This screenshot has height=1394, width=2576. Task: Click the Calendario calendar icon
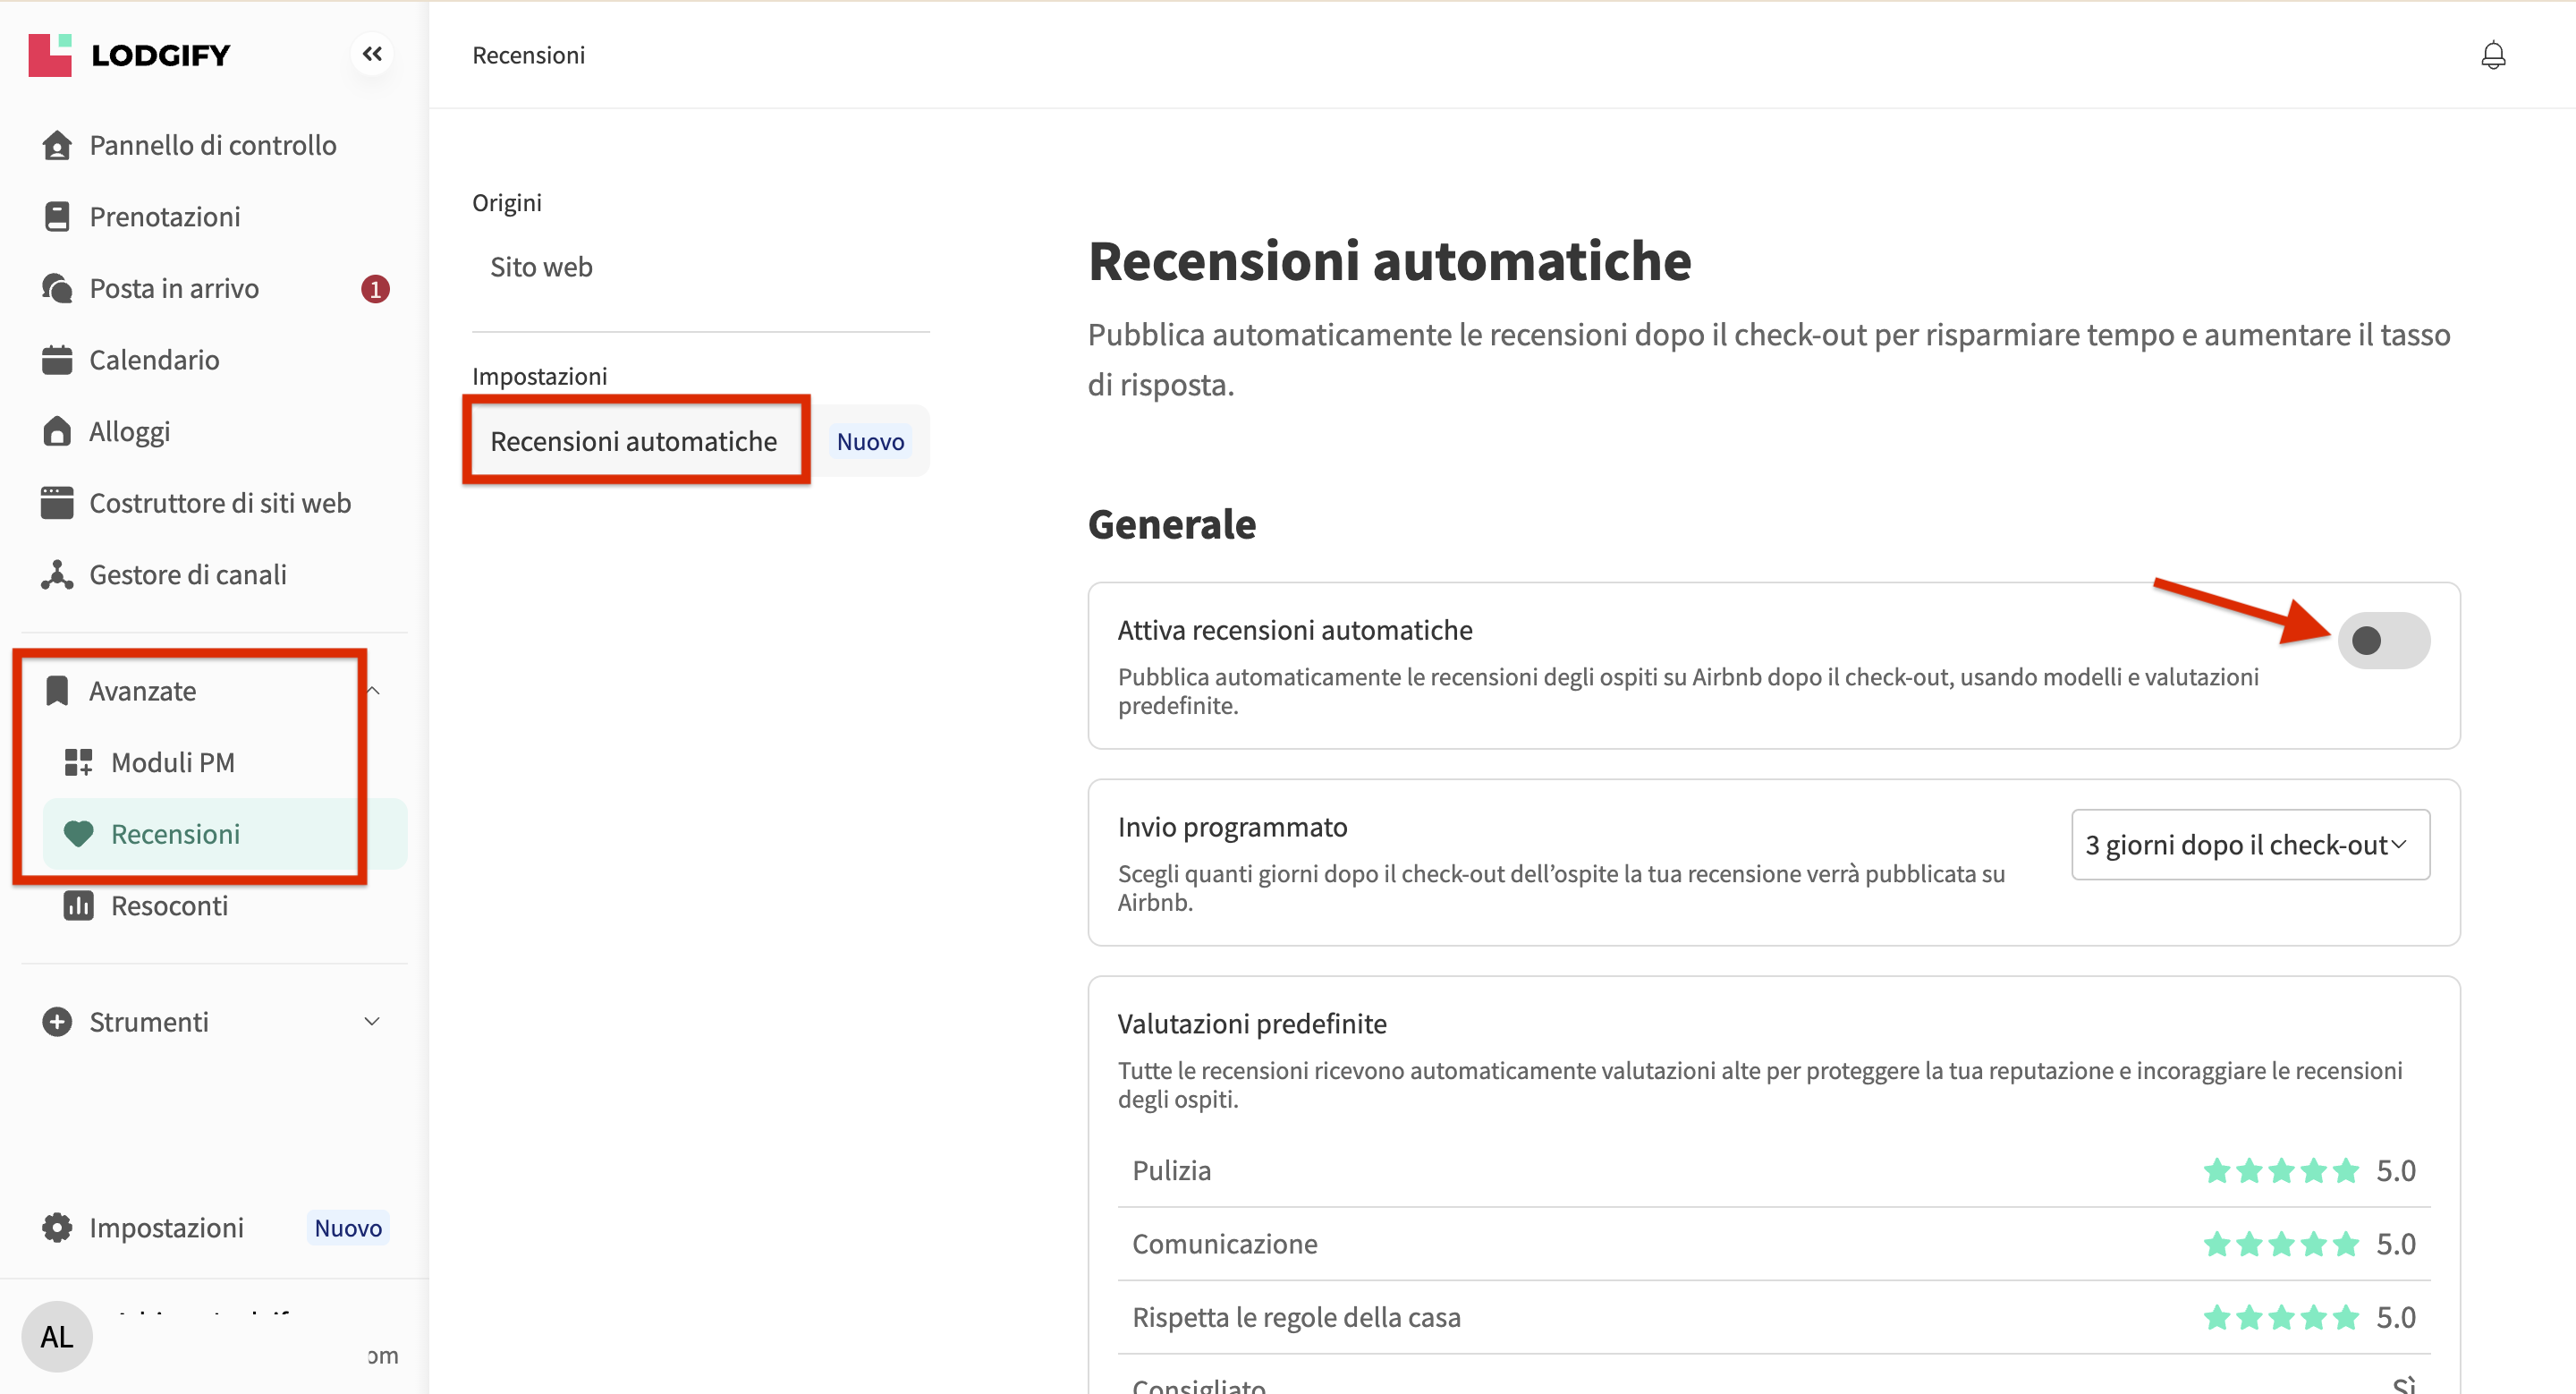pyautogui.click(x=57, y=360)
